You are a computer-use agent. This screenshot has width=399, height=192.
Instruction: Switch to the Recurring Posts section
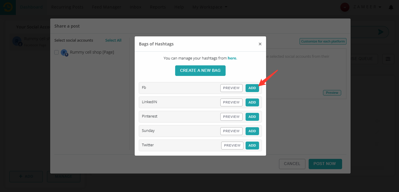click(x=67, y=7)
